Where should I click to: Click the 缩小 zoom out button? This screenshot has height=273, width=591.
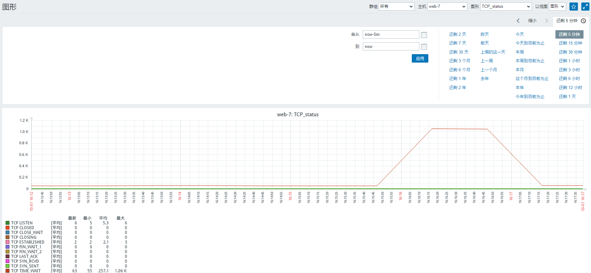[x=532, y=21]
